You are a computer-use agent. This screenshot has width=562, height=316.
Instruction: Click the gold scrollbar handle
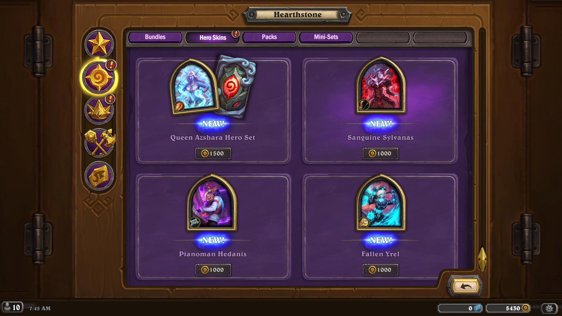[482, 259]
